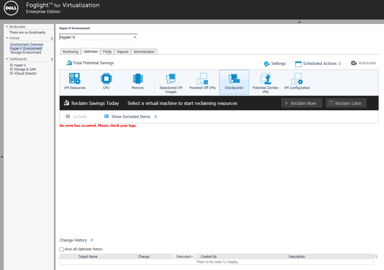Collapse the Dashboards section
The image size is (384, 270).
pos(7,59)
